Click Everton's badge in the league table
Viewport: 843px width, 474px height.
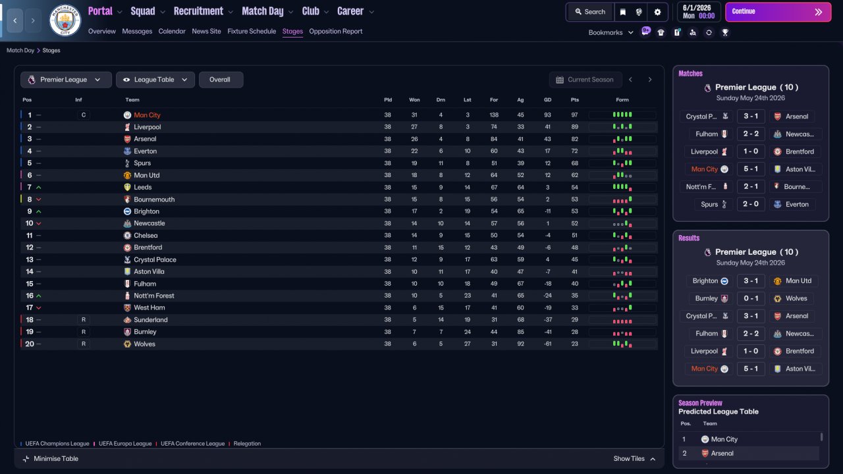click(128, 151)
